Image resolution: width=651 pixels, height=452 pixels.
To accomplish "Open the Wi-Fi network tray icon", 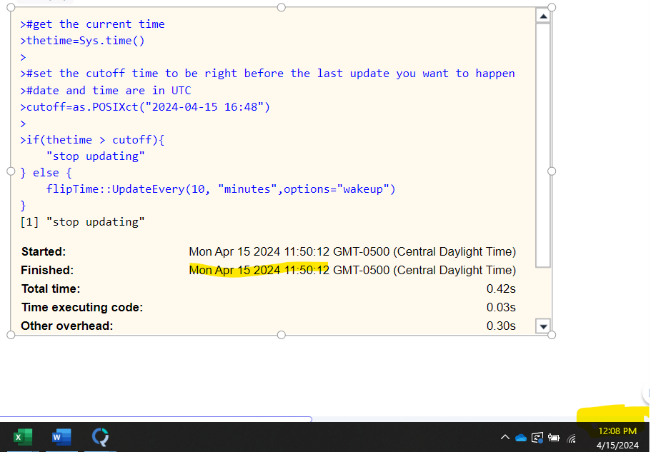I will 572,438.
